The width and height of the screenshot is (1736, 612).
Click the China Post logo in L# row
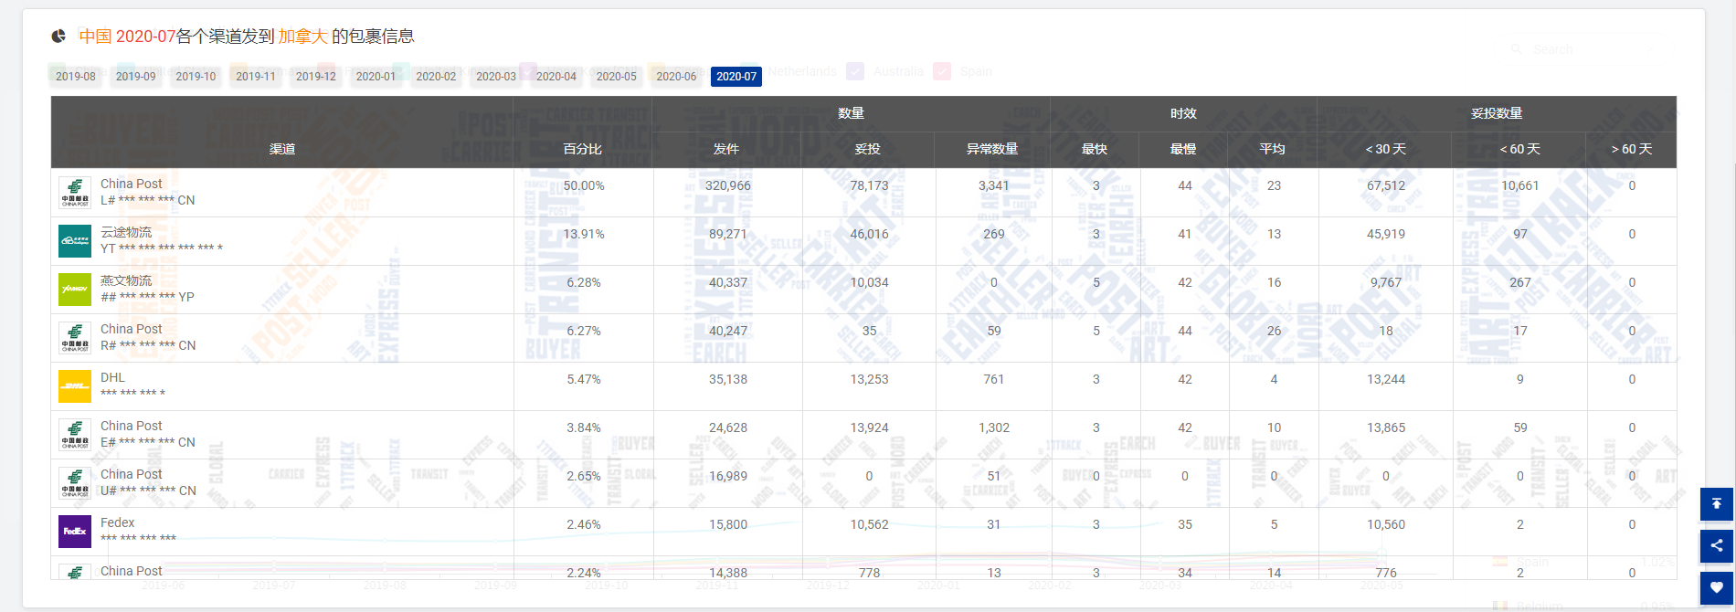coord(75,193)
